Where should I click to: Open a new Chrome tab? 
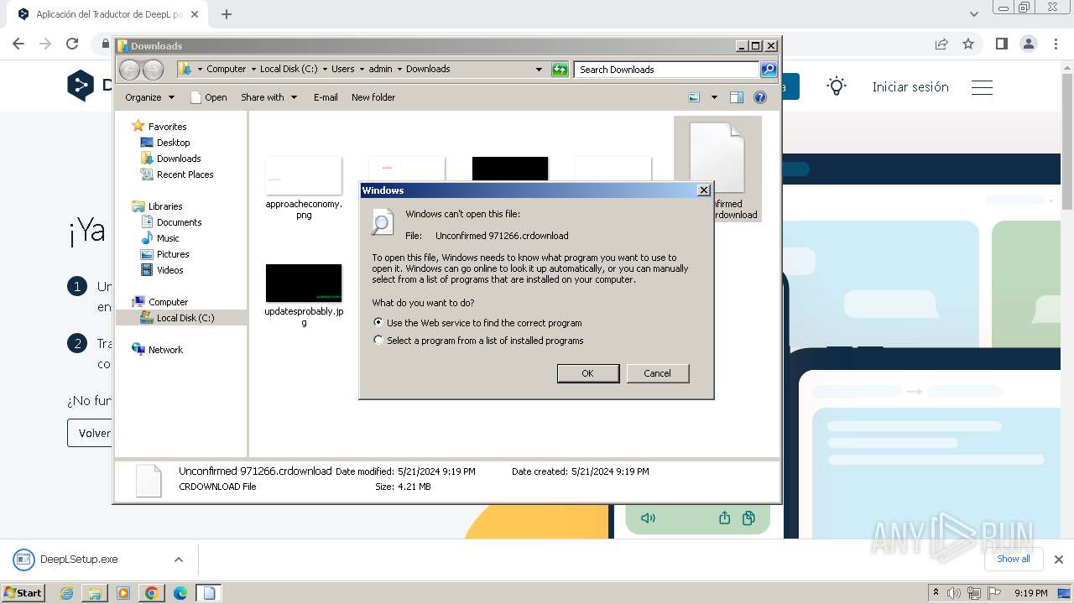pyautogui.click(x=227, y=14)
